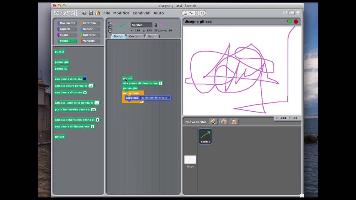Click the color square in 'usa penna di colore'
The width and height of the screenshot is (356, 200).
tap(85, 79)
